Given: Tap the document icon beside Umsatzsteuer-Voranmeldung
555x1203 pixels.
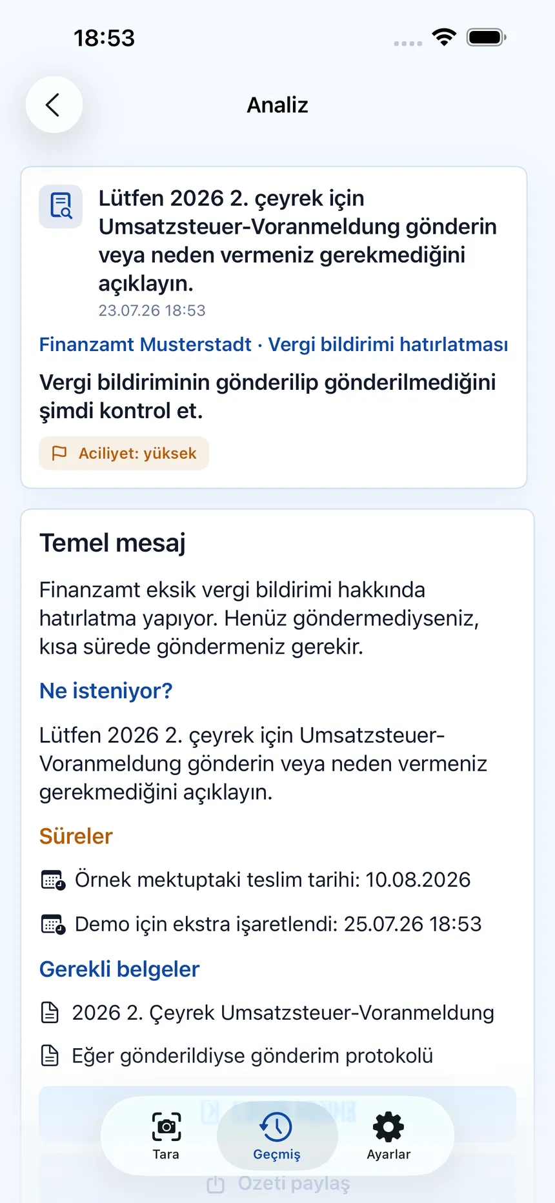Looking at the screenshot, I should point(50,1013).
